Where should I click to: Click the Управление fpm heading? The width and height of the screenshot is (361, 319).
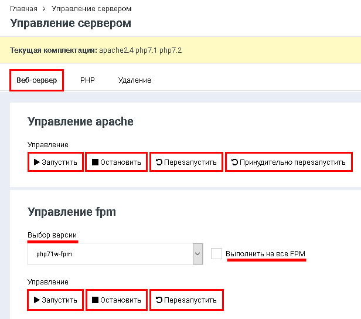pos(71,212)
